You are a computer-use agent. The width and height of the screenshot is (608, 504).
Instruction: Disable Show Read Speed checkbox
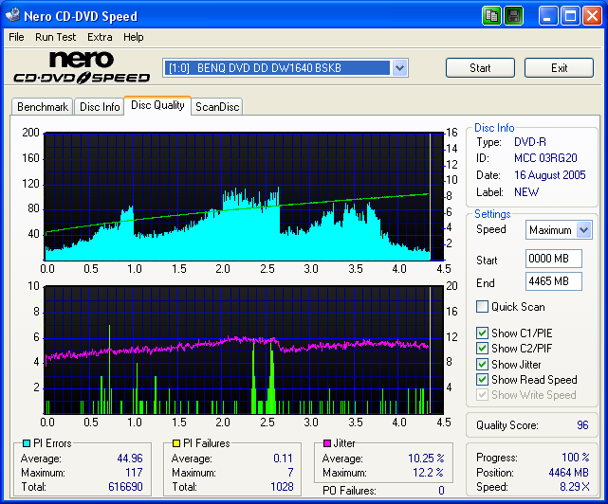click(x=483, y=380)
